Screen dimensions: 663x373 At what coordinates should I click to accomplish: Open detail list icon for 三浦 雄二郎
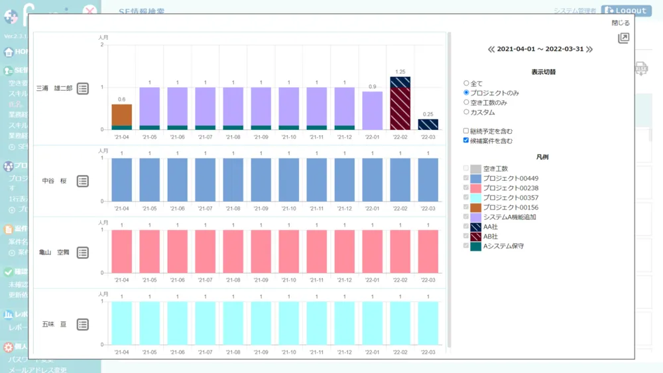tap(82, 89)
